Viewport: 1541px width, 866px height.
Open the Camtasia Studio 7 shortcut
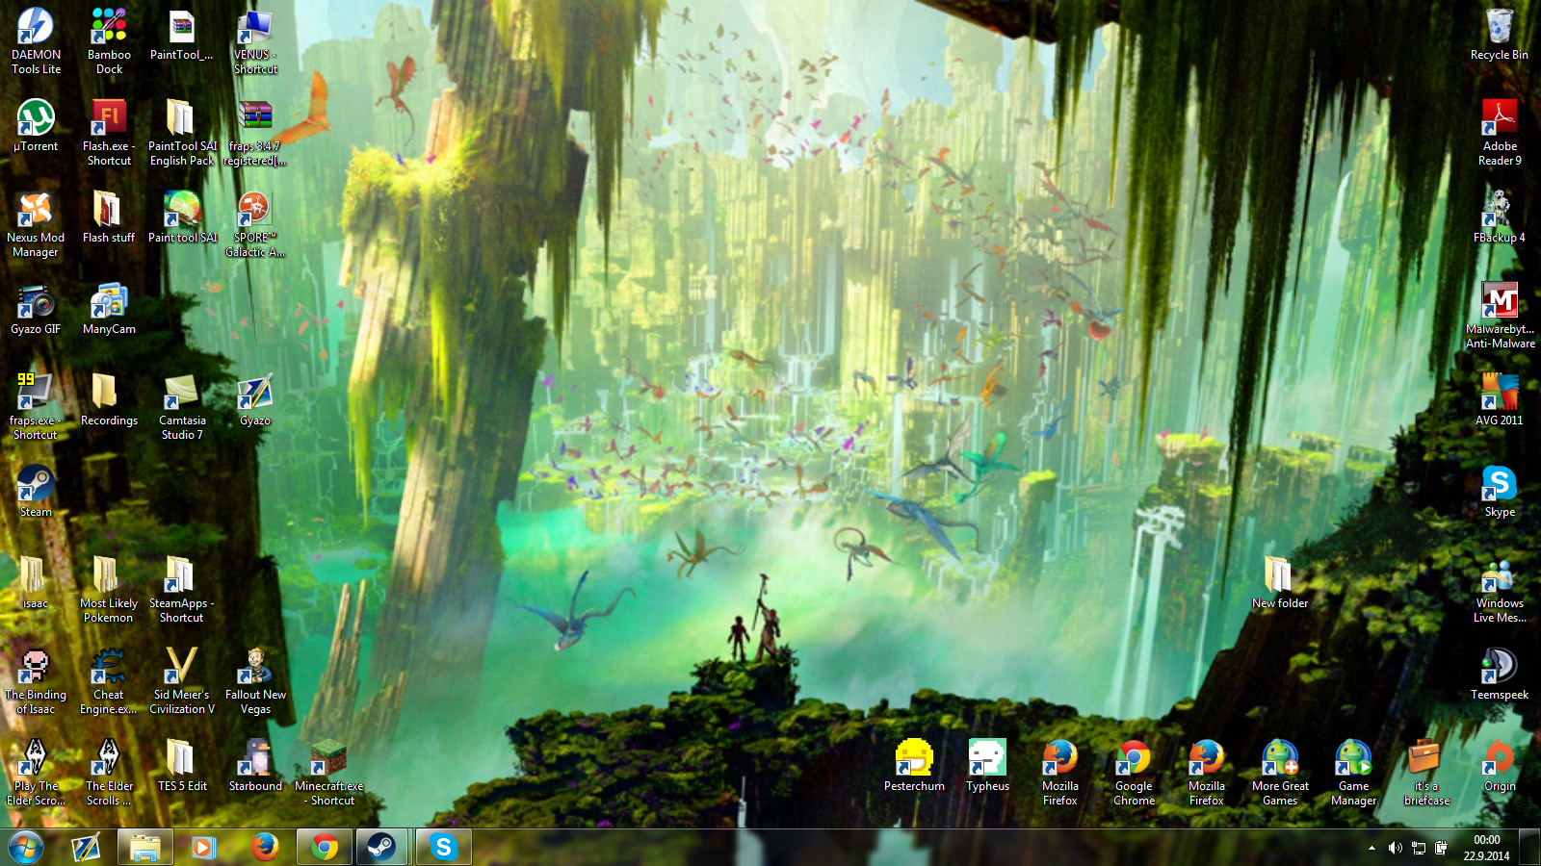[x=182, y=408]
